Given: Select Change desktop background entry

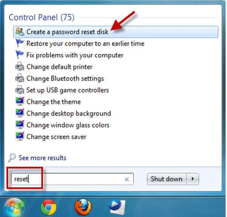Looking at the screenshot, I should coord(68,113).
